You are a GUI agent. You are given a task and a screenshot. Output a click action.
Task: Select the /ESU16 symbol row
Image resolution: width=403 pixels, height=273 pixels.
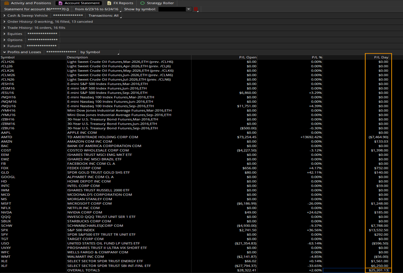coord(201,93)
